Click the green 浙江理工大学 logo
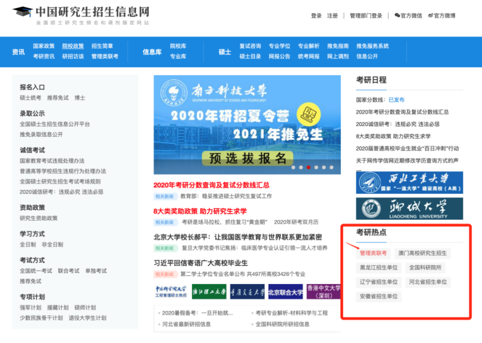 click(209, 292)
